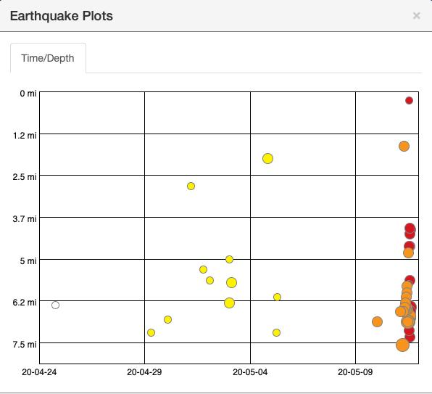This screenshot has height=394, width=432.
Task: Select the small red marker near 0 mi
Action: (409, 100)
